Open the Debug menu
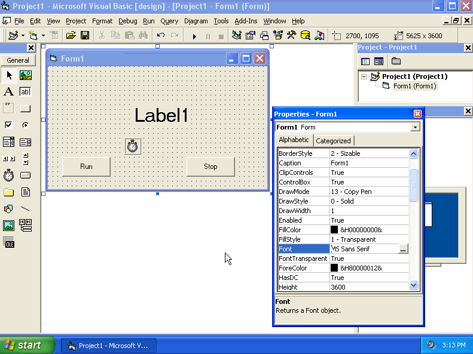The image size is (473, 354). [x=127, y=21]
